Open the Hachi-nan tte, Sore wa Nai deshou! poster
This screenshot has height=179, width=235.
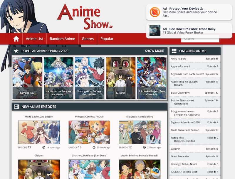coord(58,78)
